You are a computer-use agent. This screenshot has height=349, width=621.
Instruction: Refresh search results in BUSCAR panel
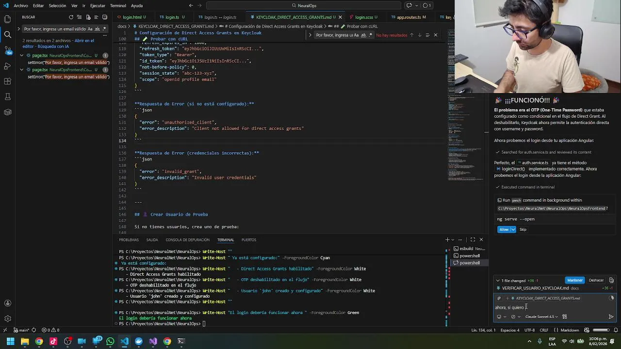[x=71, y=17]
